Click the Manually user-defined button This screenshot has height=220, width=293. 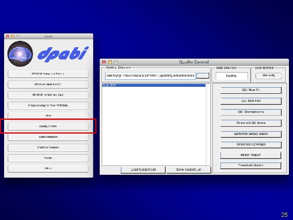[x=269, y=76]
